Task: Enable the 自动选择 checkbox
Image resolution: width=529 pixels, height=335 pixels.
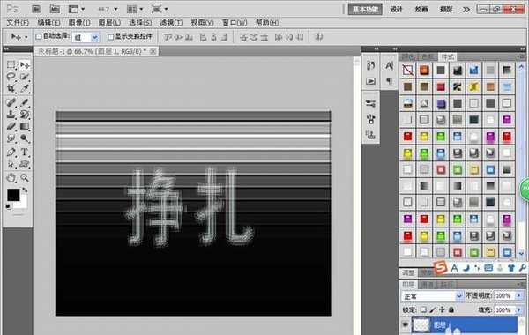Action: (39, 36)
